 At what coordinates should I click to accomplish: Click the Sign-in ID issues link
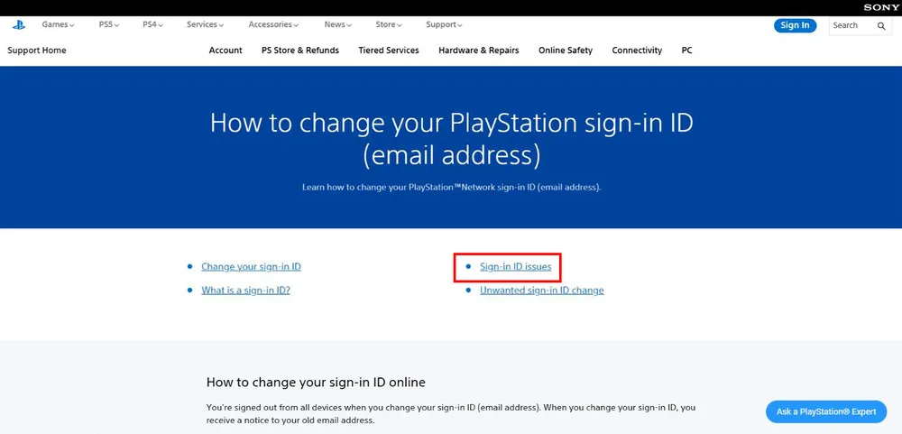pos(515,267)
